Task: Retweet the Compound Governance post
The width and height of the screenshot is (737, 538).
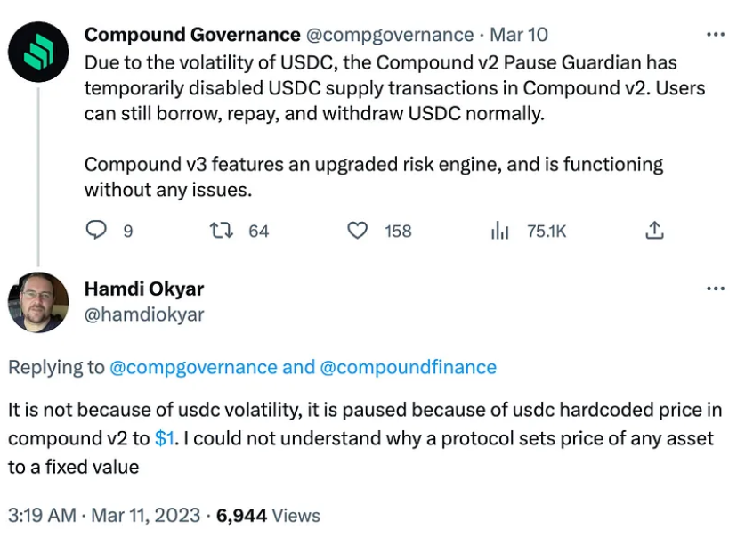Action: pos(221,231)
